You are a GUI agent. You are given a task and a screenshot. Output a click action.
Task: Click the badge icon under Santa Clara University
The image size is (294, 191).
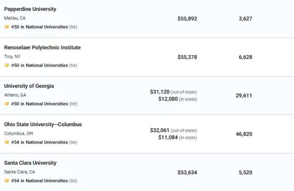pos(7,181)
